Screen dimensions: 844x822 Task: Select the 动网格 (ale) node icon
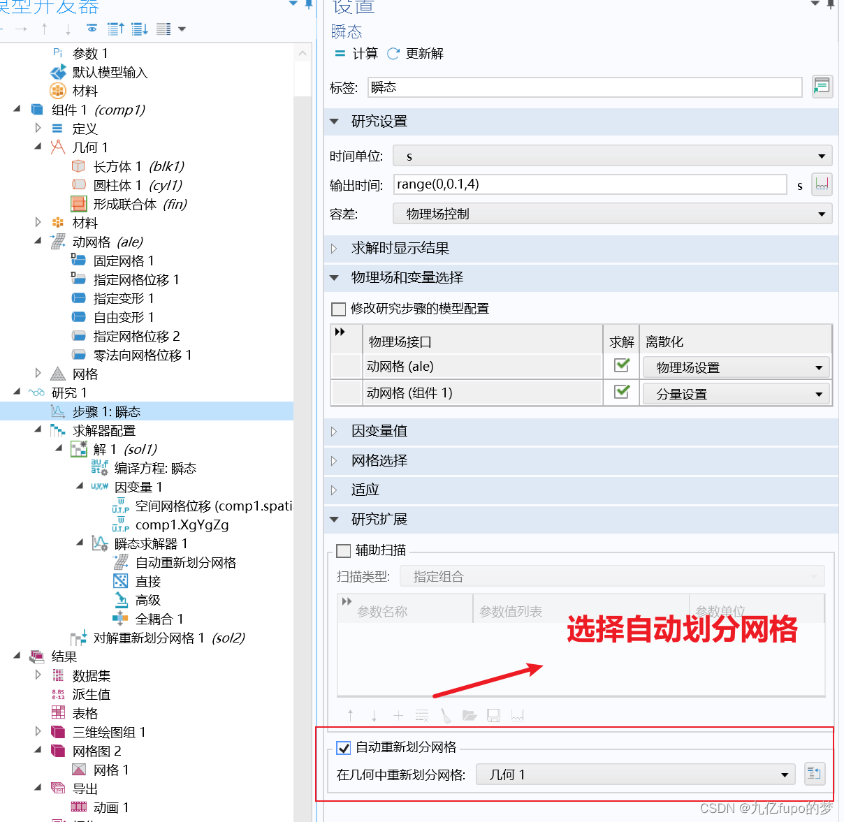pos(58,242)
